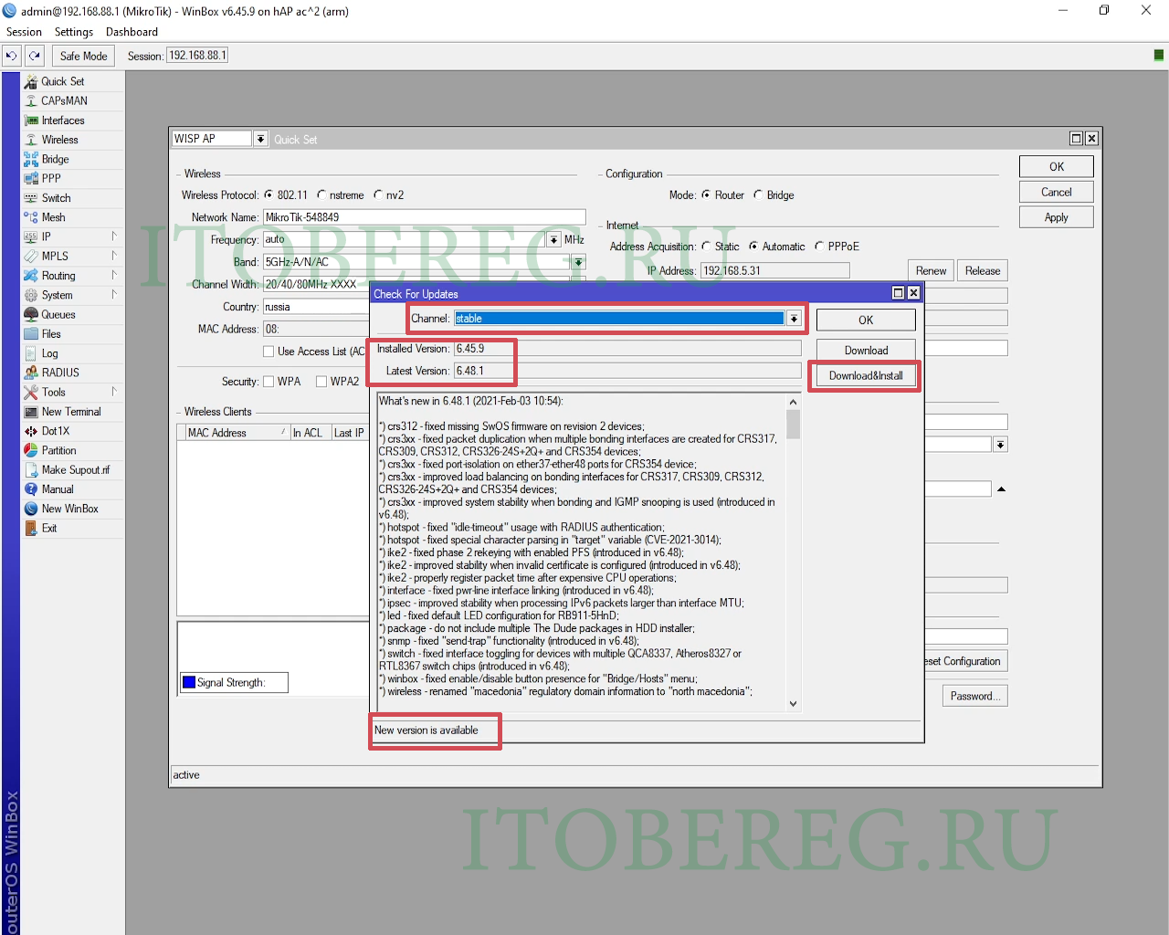Expand the Frequency dropdown arrow
The width and height of the screenshot is (1169, 935).
click(x=553, y=240)
